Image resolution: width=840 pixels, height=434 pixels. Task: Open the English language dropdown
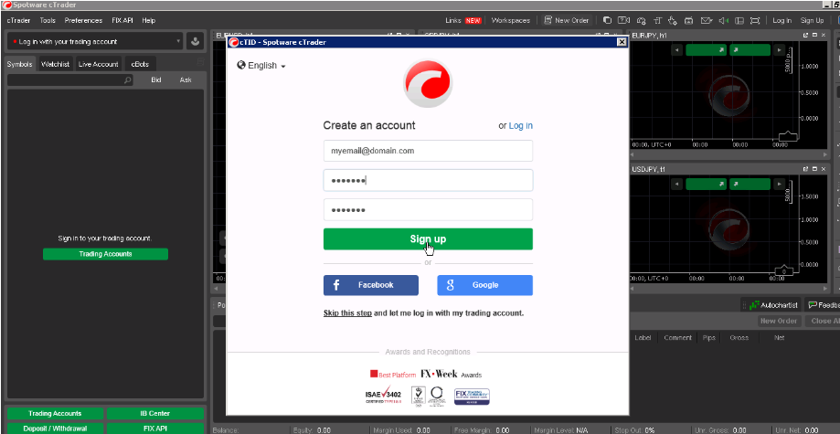tap(261, 66)
